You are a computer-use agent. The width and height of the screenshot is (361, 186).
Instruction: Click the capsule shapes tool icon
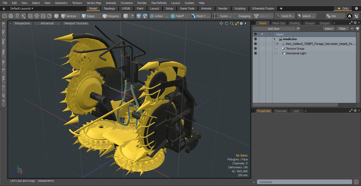click(x=30, y=16)
